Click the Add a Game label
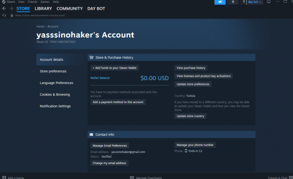The height and width of the screenshot is (179, 293). click(16, 178)
